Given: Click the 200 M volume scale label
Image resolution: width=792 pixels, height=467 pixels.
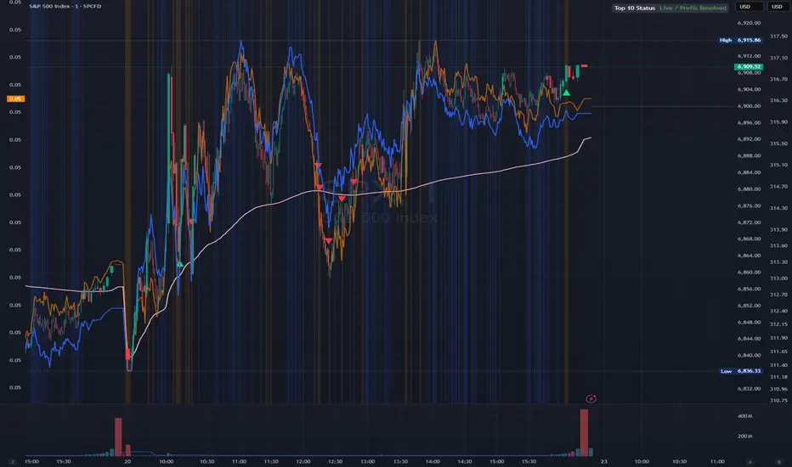Looking at the screenshot, I should tap(745, 436).
